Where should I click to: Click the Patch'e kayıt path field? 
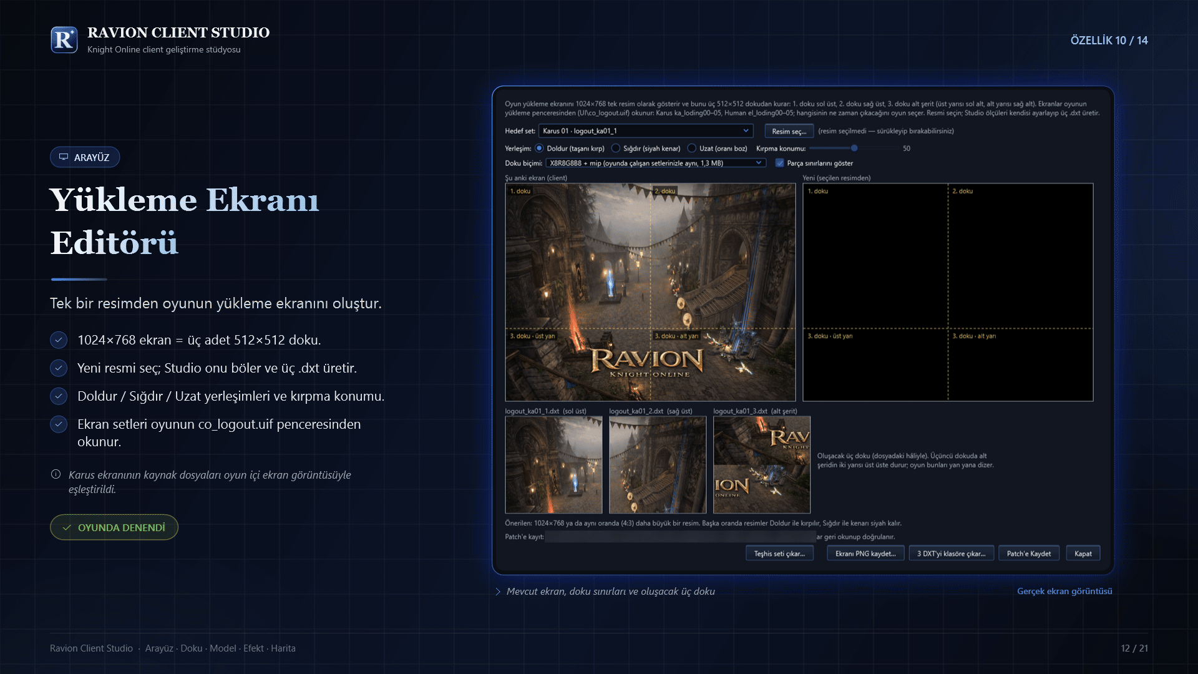pos(680,537)
